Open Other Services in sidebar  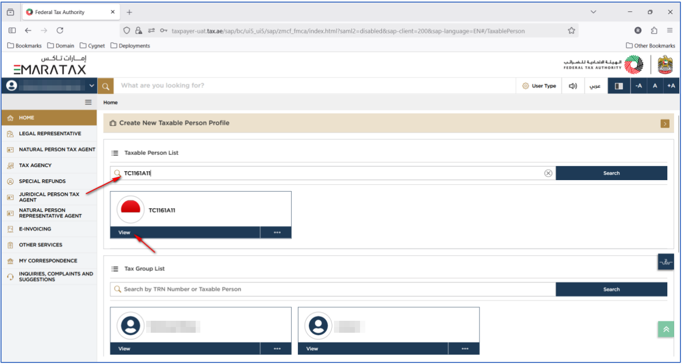tap(49, 245)
